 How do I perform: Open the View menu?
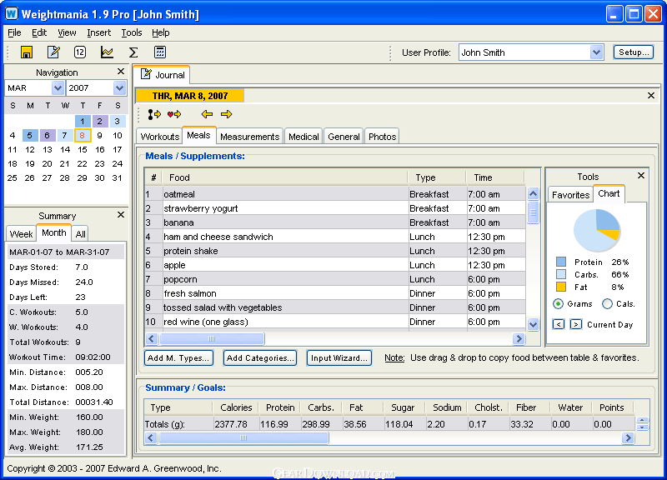click(67, 32)
